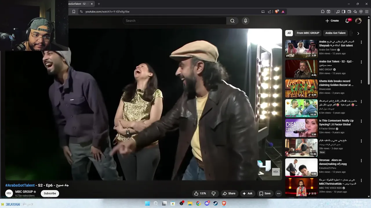Click in the YouTube Search field
This screenshot has width=371, height=208.
tap(174, 21)
